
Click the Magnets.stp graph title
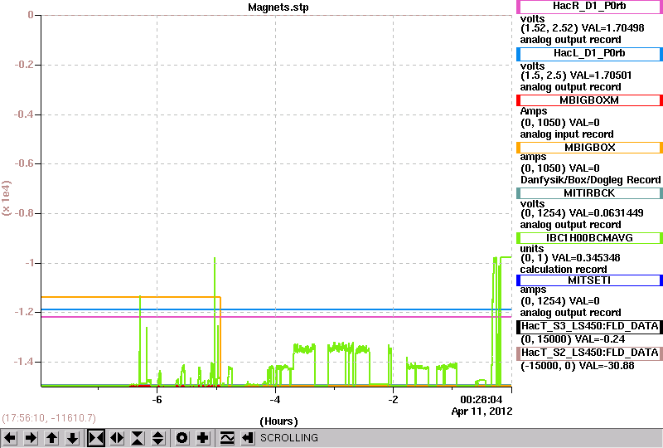coord(278,7)
